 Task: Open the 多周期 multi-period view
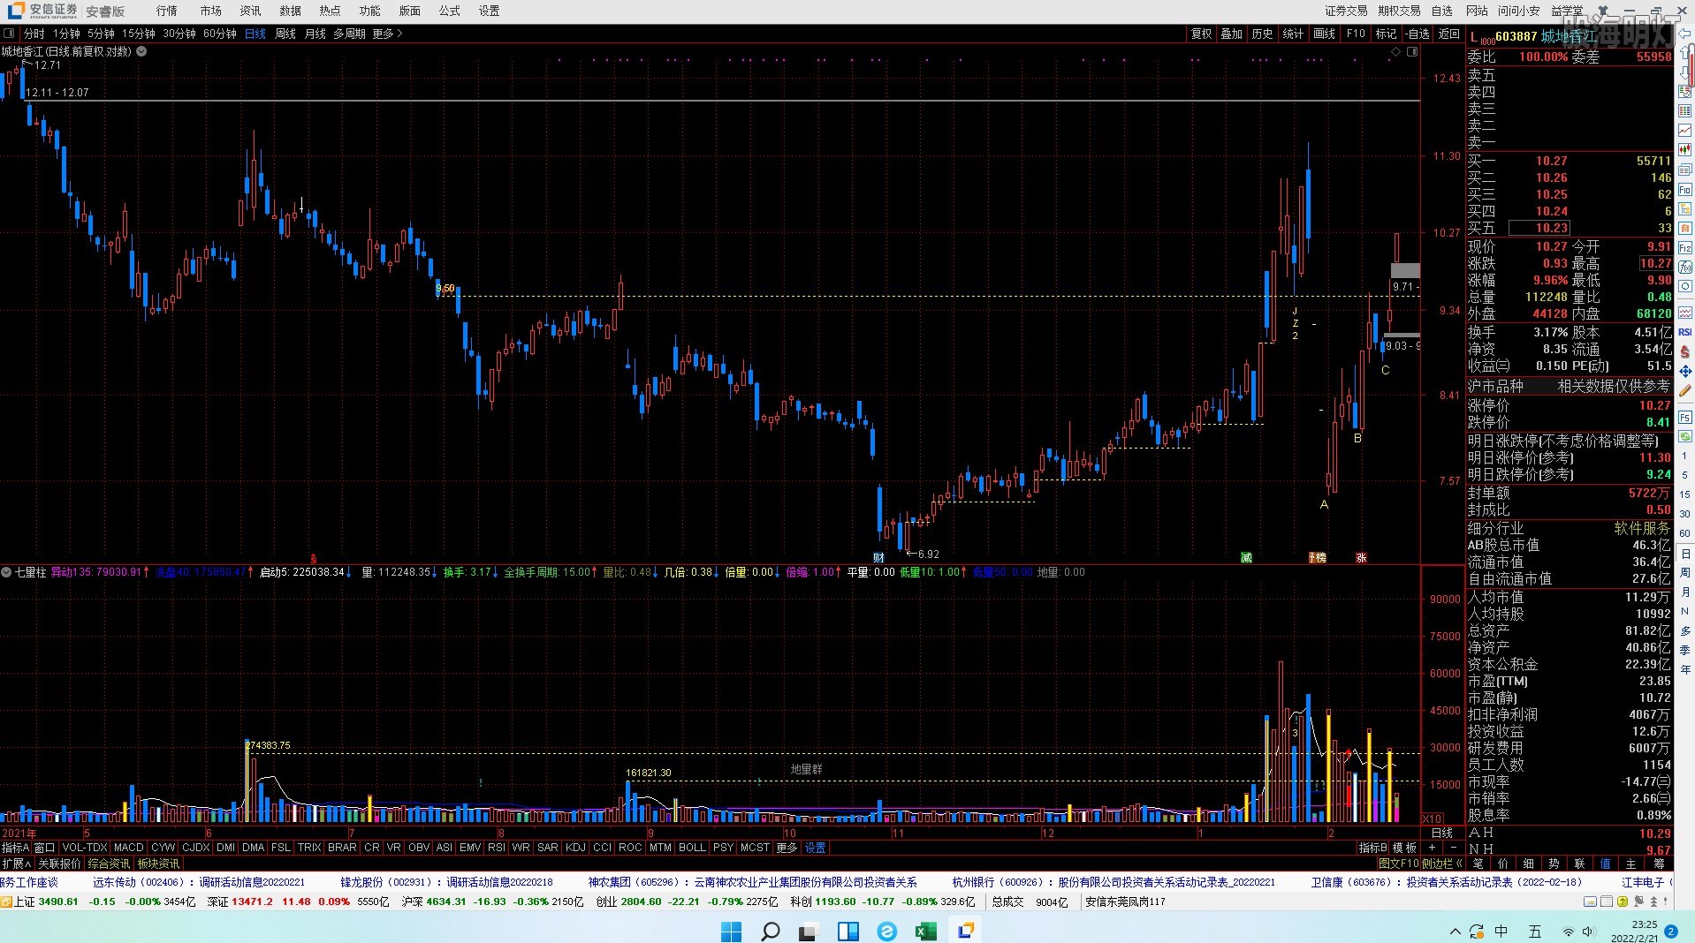[349, 34]
